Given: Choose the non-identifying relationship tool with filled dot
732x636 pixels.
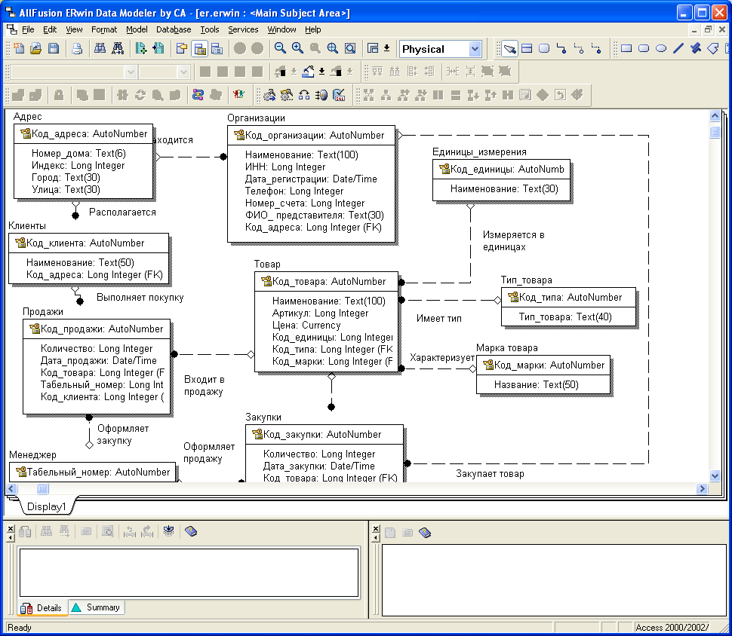Looking at the screenshot, I should (x=596, y=48).
